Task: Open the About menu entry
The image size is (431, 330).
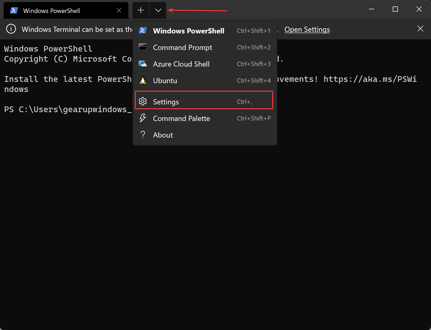Action: 205,135
